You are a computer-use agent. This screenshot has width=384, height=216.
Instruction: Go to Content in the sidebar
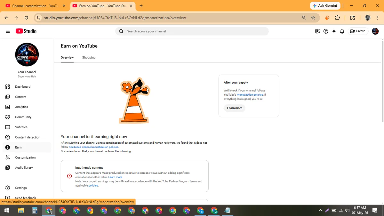coord(27,97)
